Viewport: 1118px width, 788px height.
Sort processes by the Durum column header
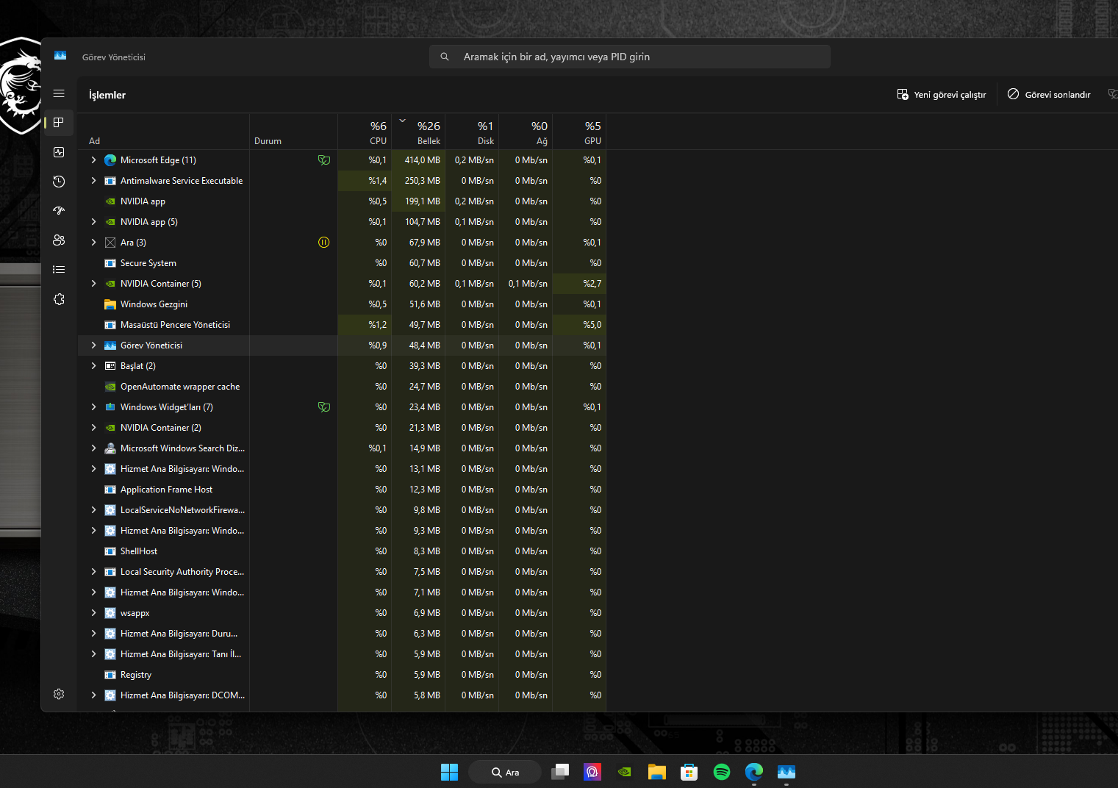coord(293,132)
